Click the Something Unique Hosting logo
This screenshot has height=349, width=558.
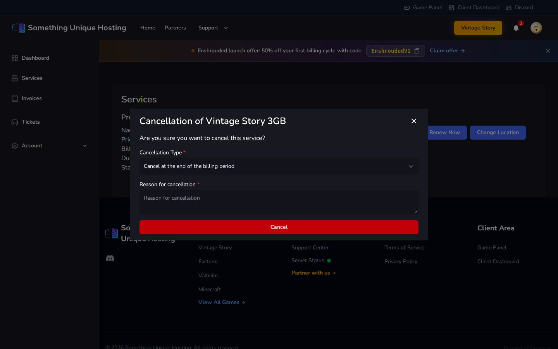click(x=69, y=28)
